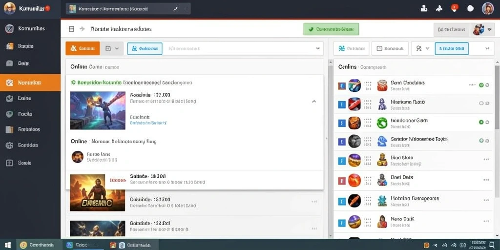Click into the search field in left toolbar

pos(238,49)
